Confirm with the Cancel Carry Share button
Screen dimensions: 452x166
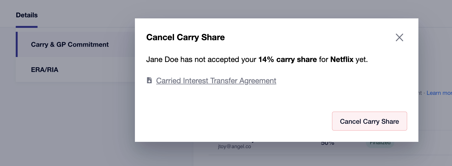369,121
